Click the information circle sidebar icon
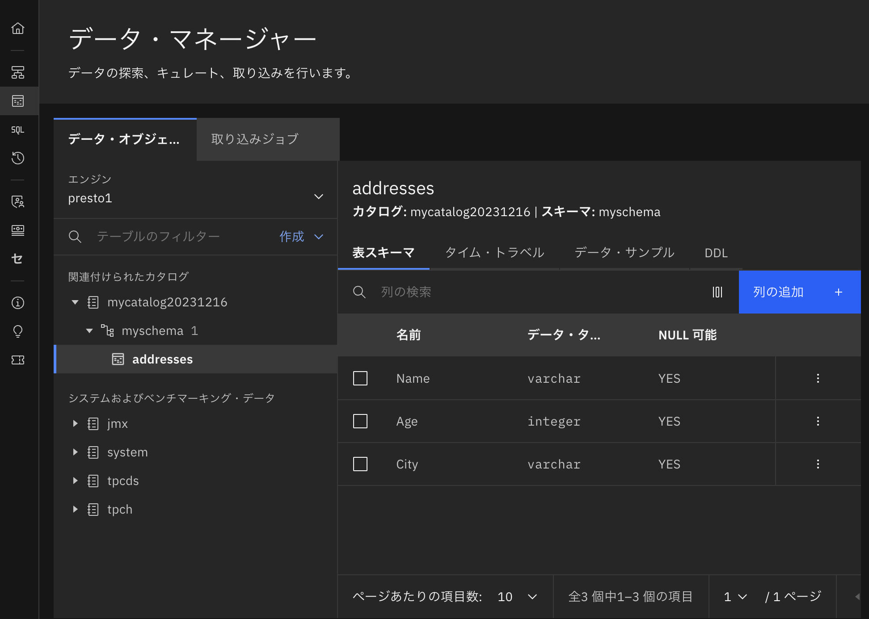Image resolution: width=869 pixels, height=619 pixels. tap(18, 303)
